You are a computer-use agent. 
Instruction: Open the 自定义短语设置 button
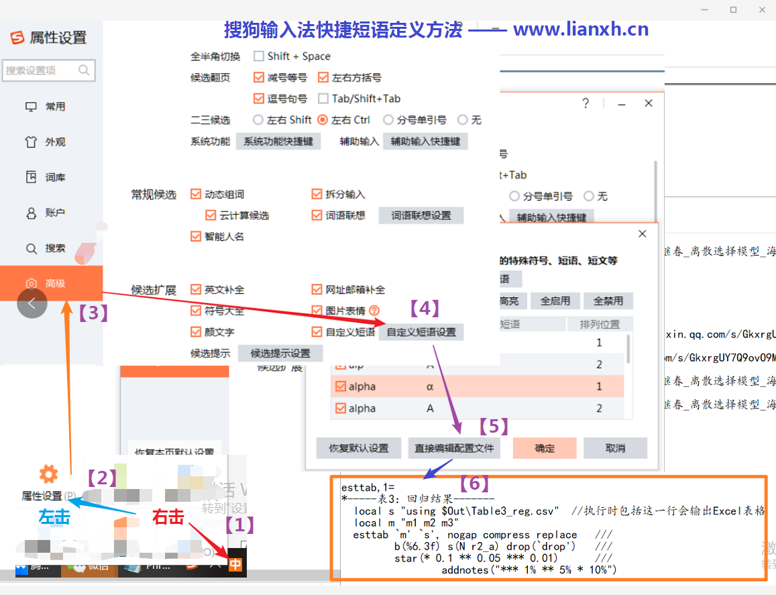pyautogui.click(x=421, y=332)
